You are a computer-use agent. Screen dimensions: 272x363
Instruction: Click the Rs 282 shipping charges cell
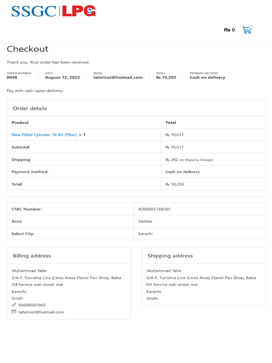(189, 160)
